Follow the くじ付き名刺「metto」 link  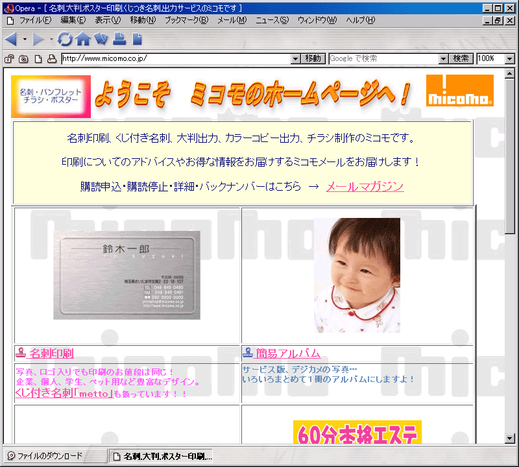64,393
